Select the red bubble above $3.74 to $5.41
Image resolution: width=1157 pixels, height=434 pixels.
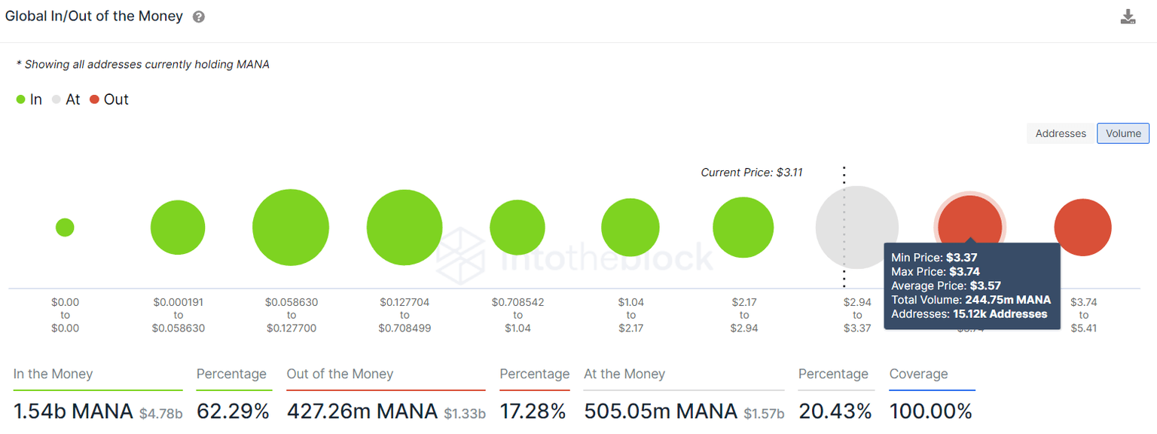pos(1082,228)
